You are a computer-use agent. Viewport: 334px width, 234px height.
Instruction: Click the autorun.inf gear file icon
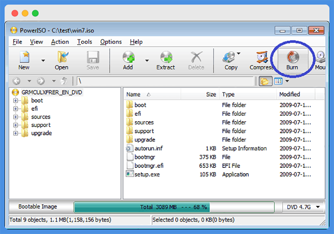(x=129, y=148)
